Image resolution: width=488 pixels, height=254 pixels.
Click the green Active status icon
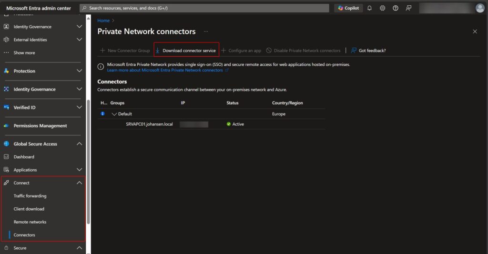tap(229, 124)
